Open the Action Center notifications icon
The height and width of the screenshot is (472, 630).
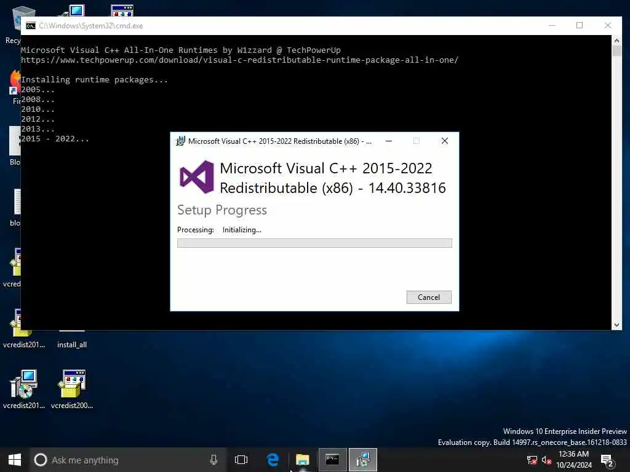[607, 460]
